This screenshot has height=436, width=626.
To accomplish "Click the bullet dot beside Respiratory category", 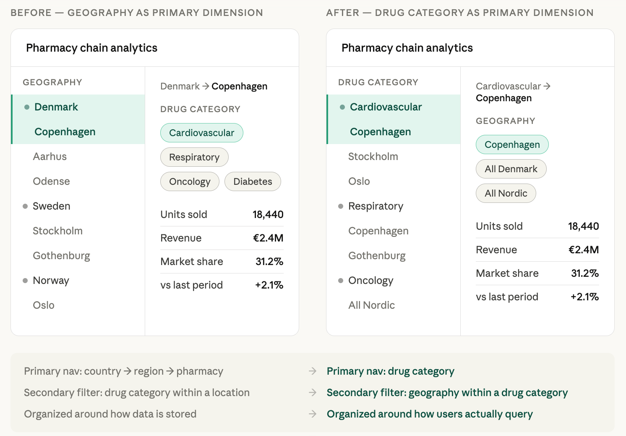I will click(341, 206).
